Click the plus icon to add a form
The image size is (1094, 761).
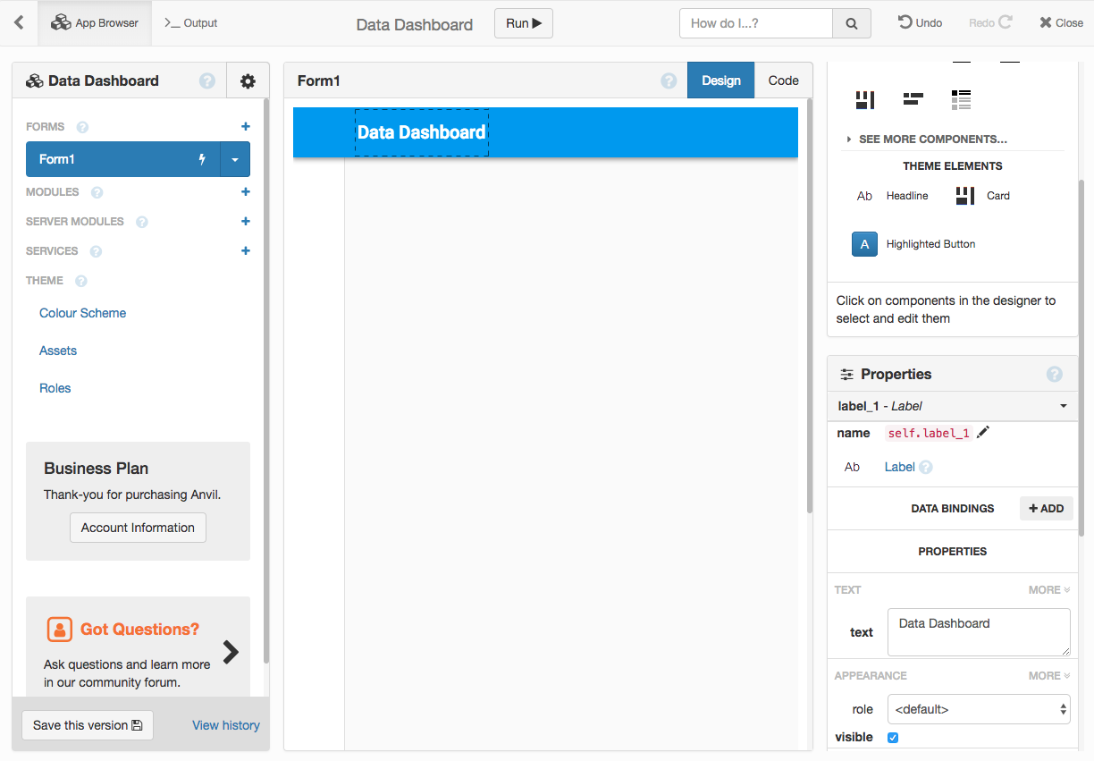pyautogui.click(x=246, y=127)
